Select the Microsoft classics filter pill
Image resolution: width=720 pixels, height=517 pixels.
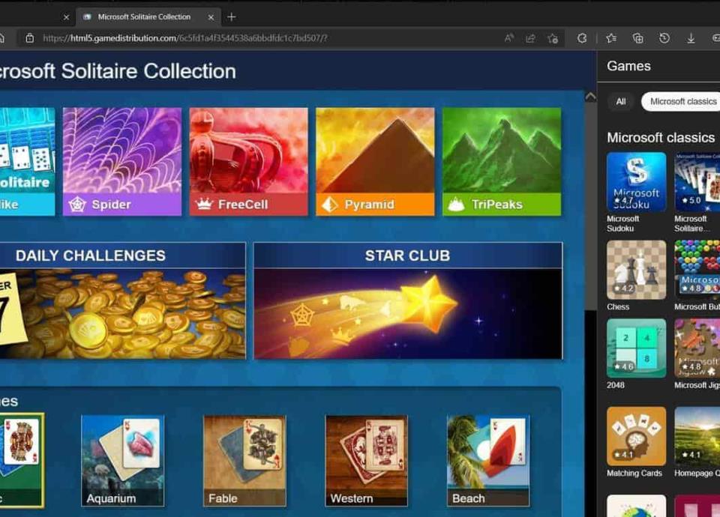point(682,101)
